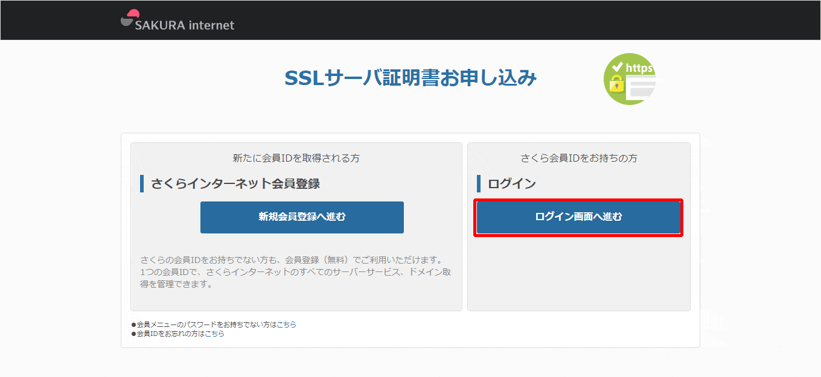This screenshot has height=377, width=821.
Task: Click さくら会員IDをお持ちの方 text
Action: tap(579, 159)
